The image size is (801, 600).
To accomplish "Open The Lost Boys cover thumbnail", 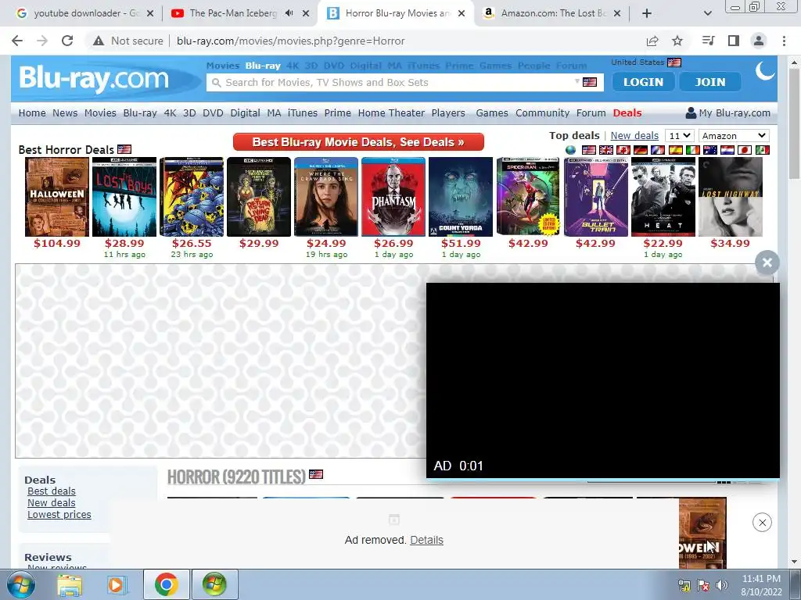I will (x=124, y=197).
